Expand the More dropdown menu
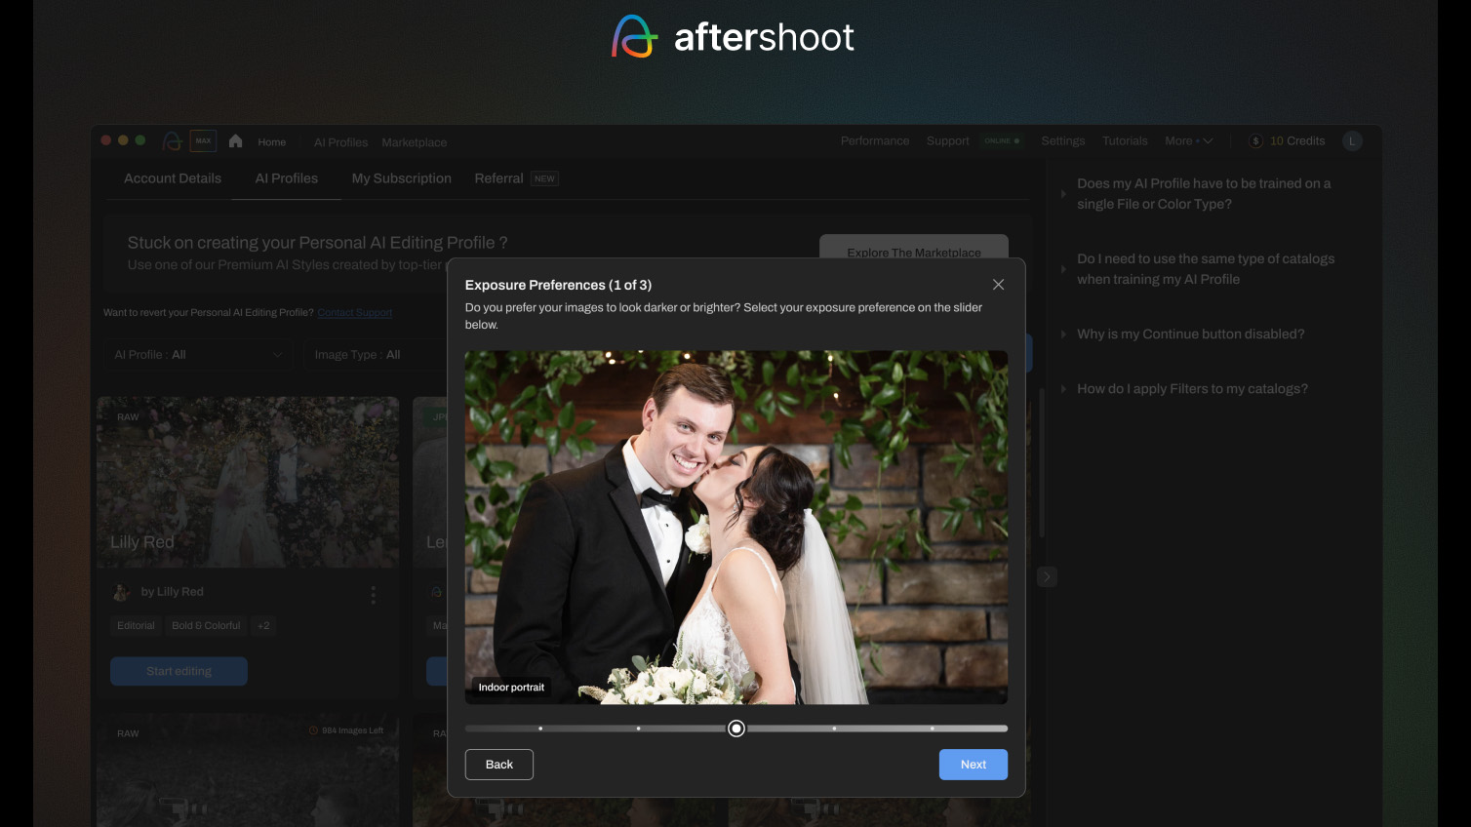Screen dimensions: 1471x827 tap(1188, 141)
